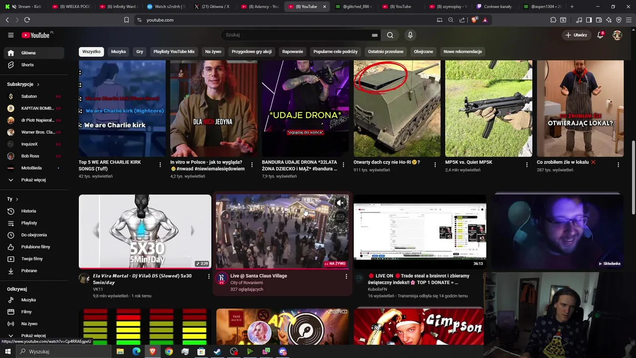Open the City of Rovaniemi channel link
Viewport: 636px width, 358px height.
point(246,282)
